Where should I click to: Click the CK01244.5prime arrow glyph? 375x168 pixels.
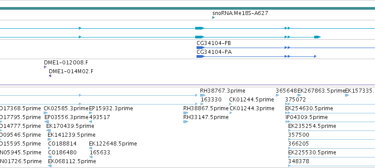tap(230, 104)
